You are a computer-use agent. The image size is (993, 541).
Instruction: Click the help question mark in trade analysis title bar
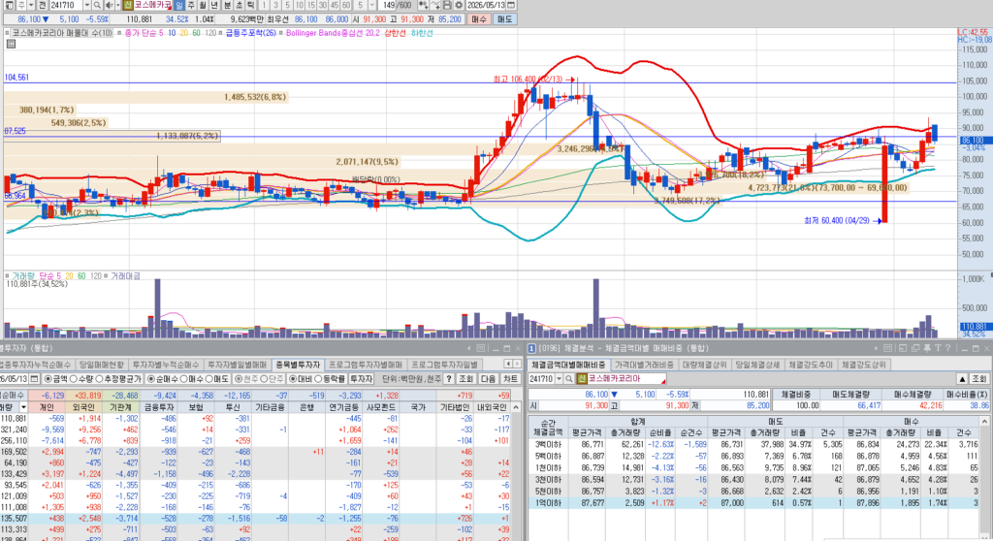click(948, 348)
